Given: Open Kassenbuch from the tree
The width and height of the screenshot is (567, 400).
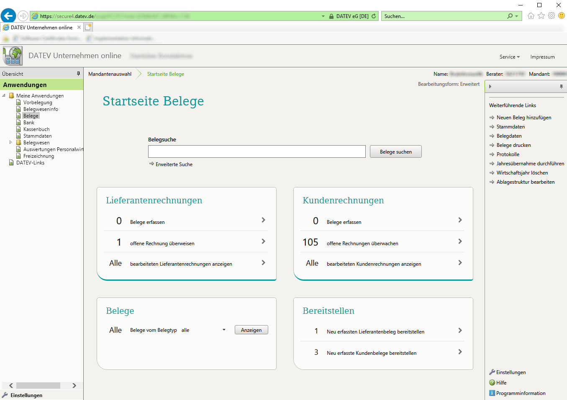Looking at the screenshot, I should [x=36, y=129].
